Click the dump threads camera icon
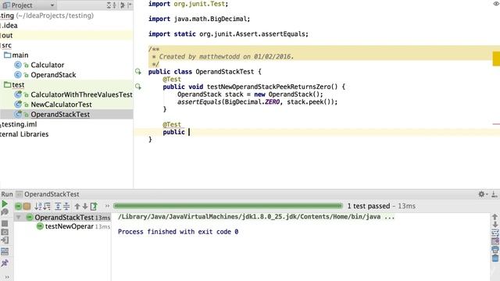Screen dimensions: 500x281 (x=5, y=232)
